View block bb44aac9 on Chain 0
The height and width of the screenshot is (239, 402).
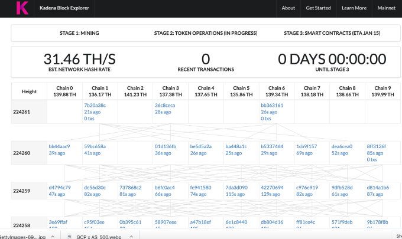coord(60,146)
